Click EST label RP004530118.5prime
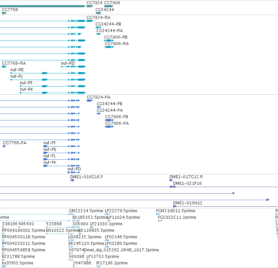Image resolution: width=278 pixels, height=268 pixels. (x=24, y=237)
